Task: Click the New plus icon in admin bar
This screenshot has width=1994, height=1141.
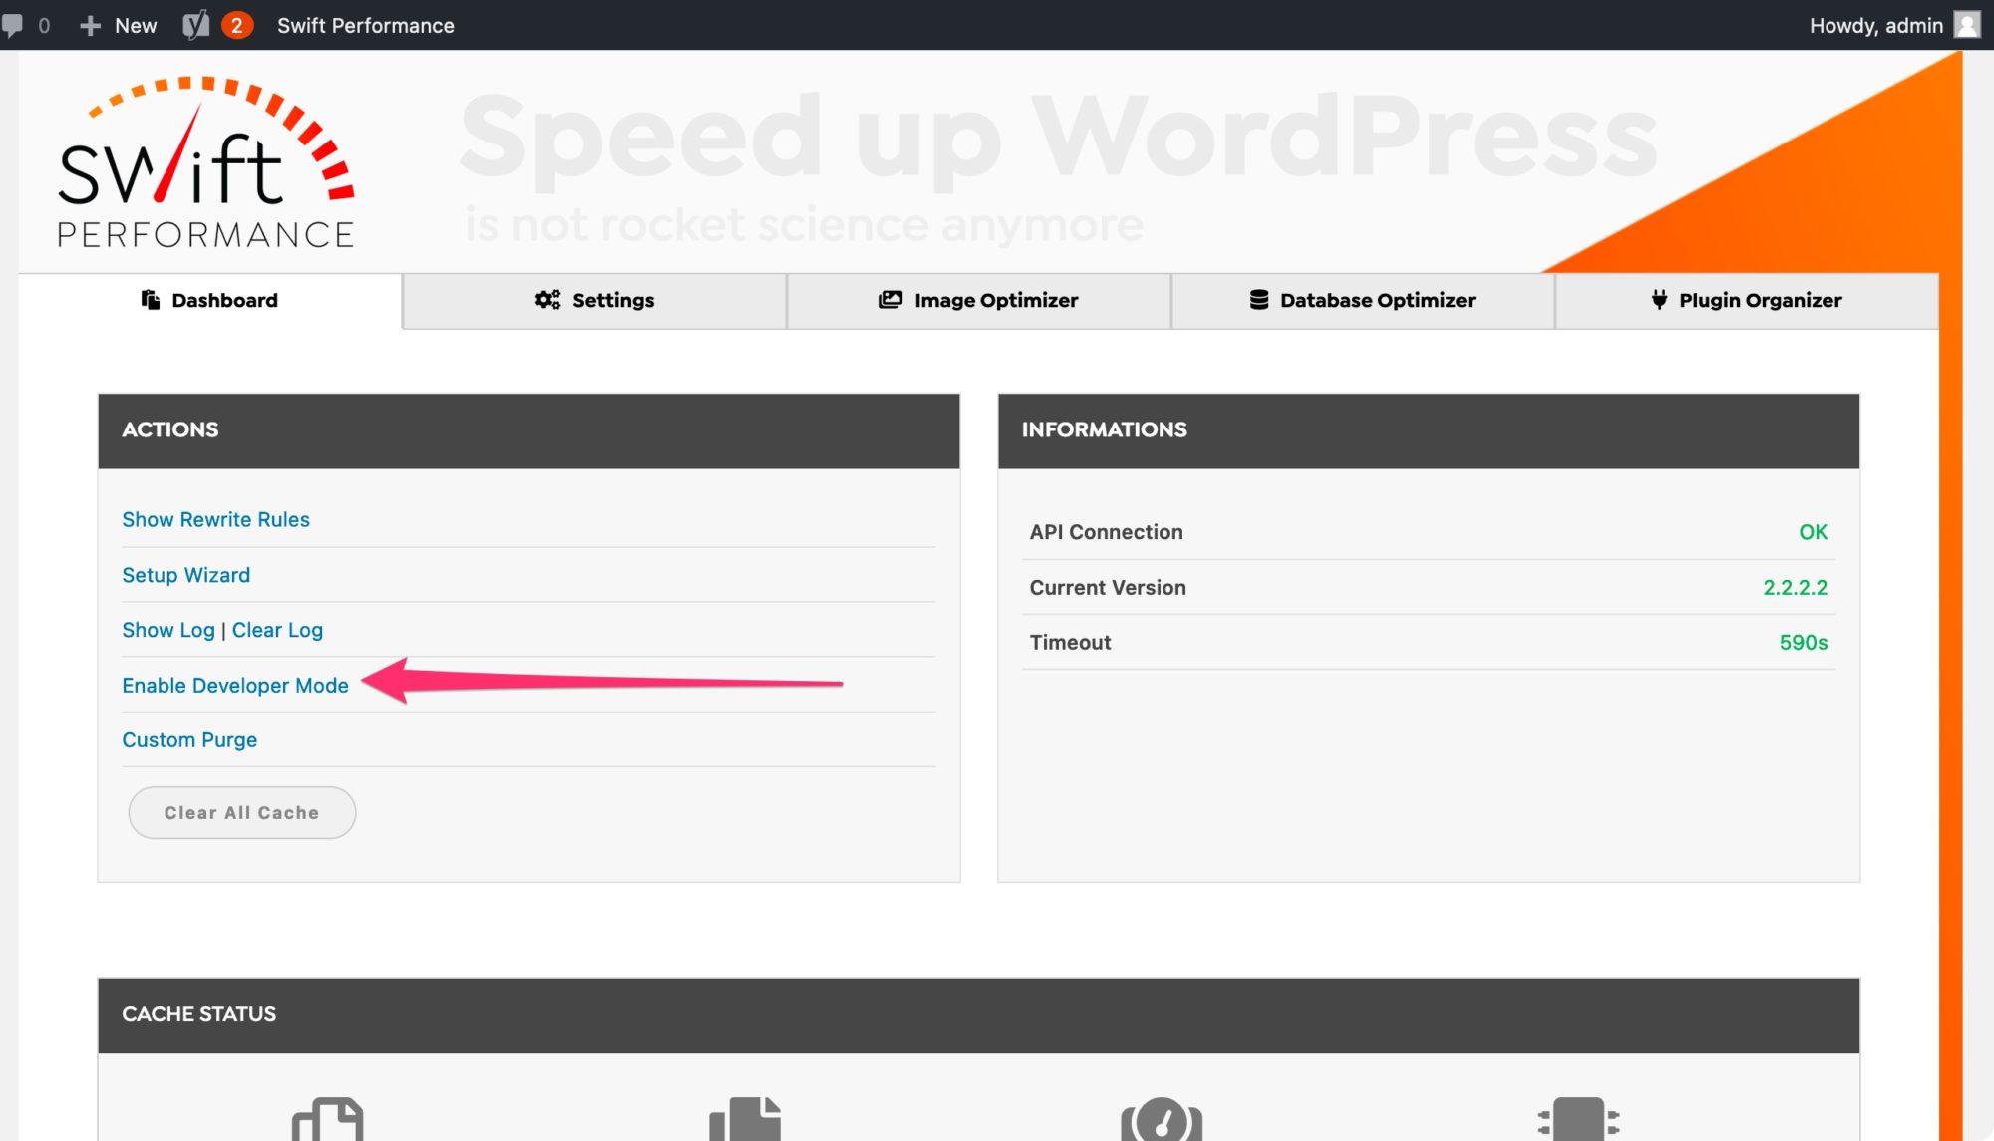Action: click(90, 24)
